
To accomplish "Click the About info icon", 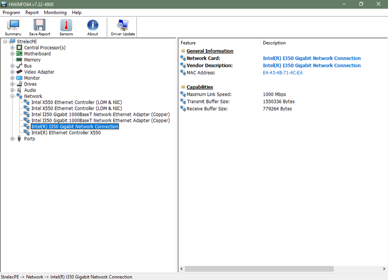I will [92, 25].
